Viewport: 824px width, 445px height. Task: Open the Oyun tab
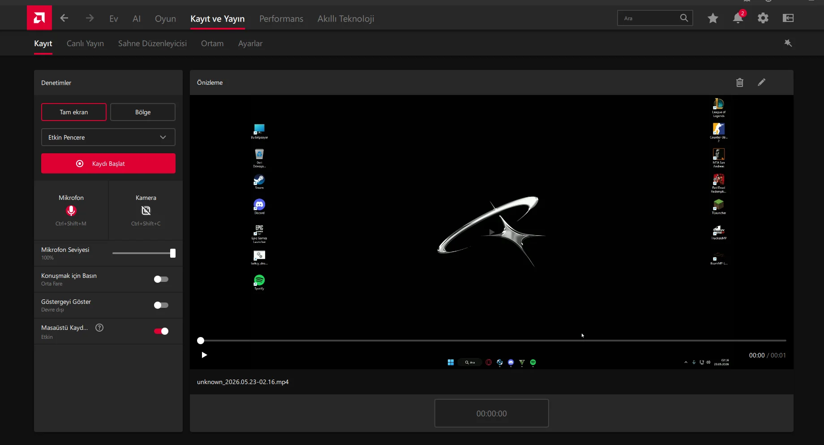165,18
